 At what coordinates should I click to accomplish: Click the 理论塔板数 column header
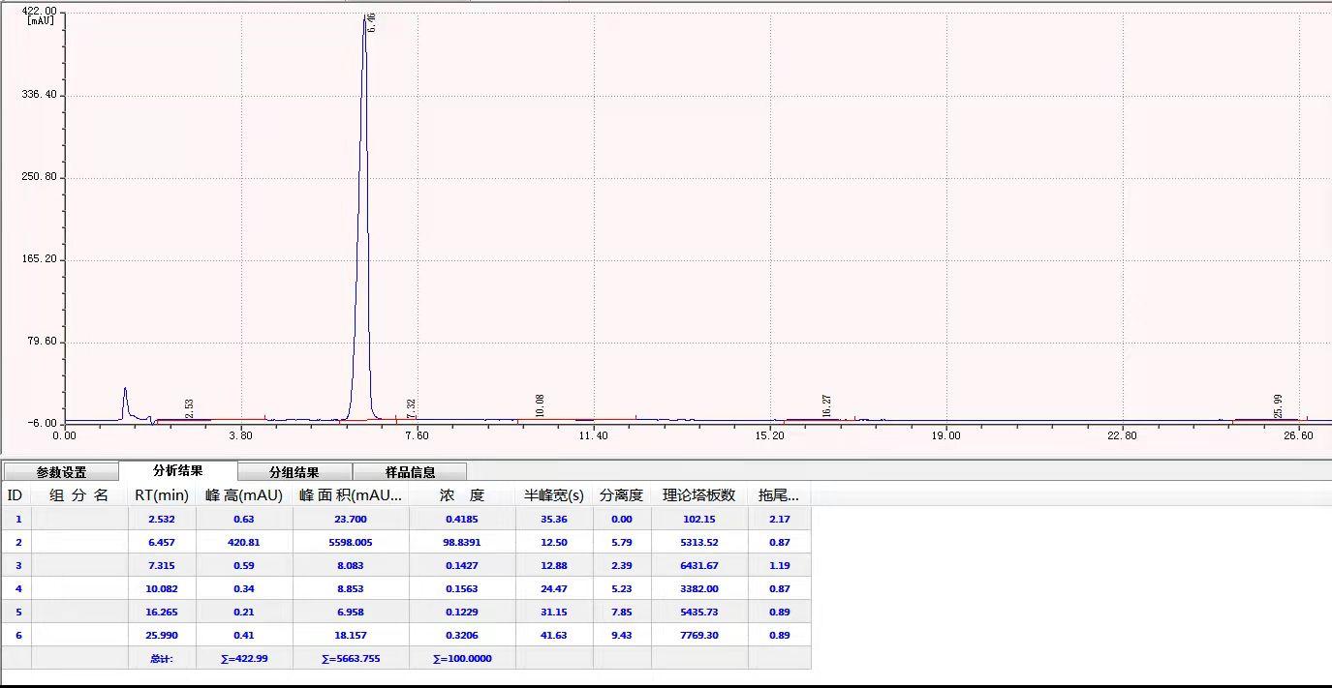(698, 495)
